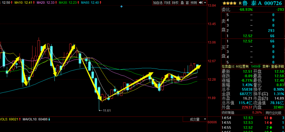Image resolution: width=285 pixels, height=132 pixels.
Task: Click the 市盈(动) value 14.89
Action: (x=279, y=98)
